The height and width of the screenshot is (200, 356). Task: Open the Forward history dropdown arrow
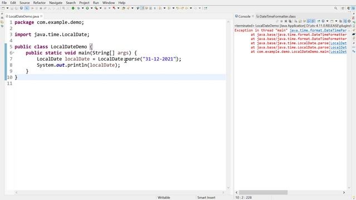pyautogui.click(x=200, y=8)
